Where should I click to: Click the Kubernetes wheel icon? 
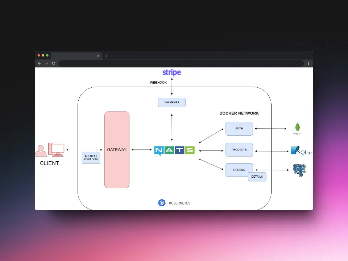tap(162, 203)
